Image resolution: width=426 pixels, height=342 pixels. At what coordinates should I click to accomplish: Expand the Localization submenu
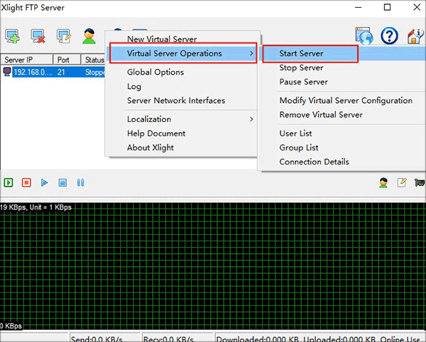[x=181, y=119]
